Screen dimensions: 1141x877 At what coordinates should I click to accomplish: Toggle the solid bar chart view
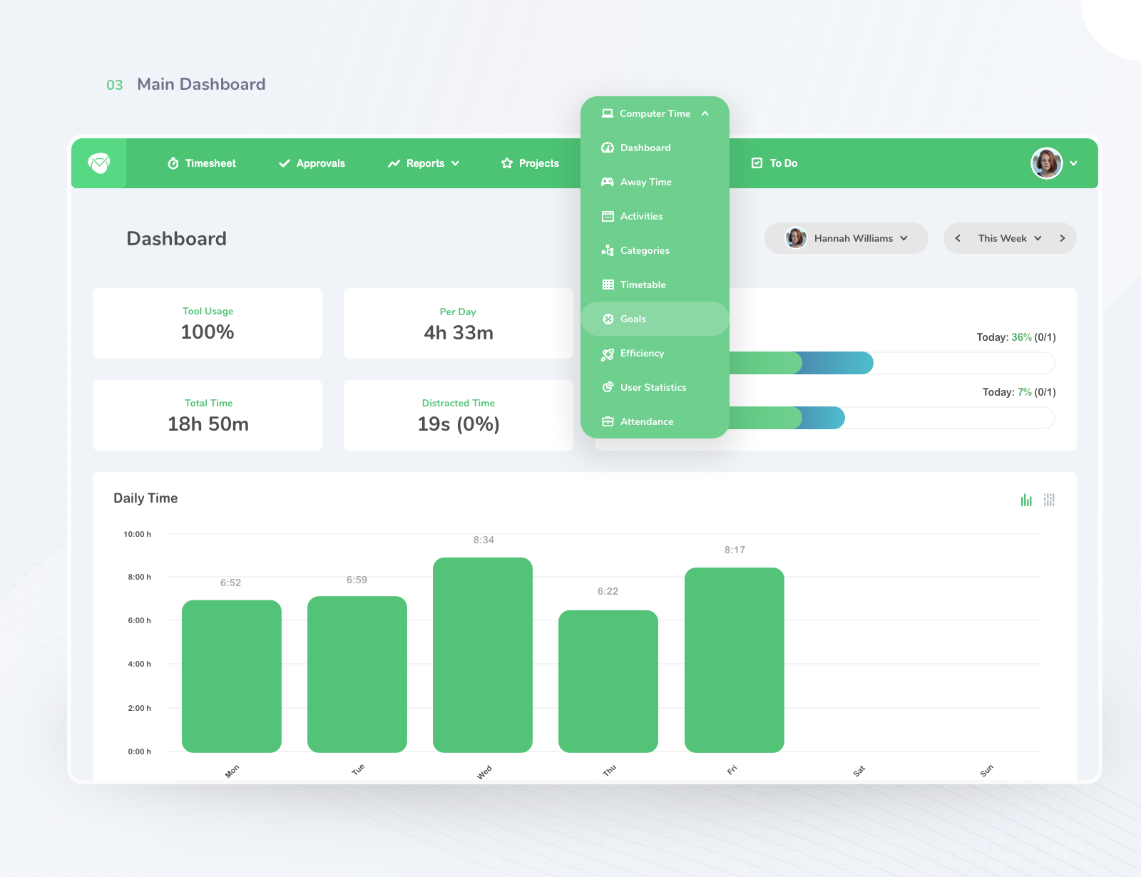coord(1025,500)
